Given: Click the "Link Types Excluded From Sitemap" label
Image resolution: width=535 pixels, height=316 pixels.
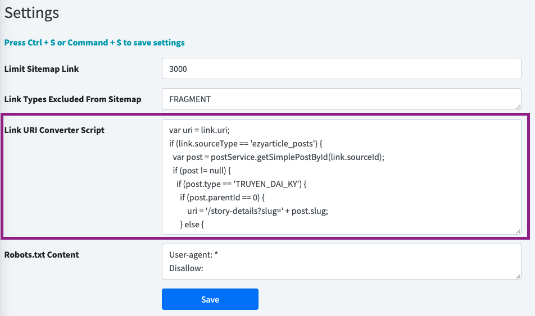Looking at the screenshot, I should (72, 99).
